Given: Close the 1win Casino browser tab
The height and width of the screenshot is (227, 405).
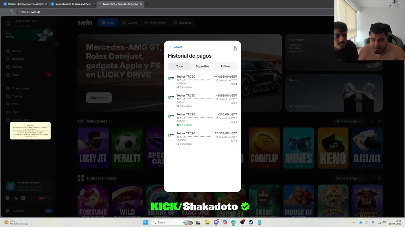Looking at the screenshot, I should click(141, 4).
